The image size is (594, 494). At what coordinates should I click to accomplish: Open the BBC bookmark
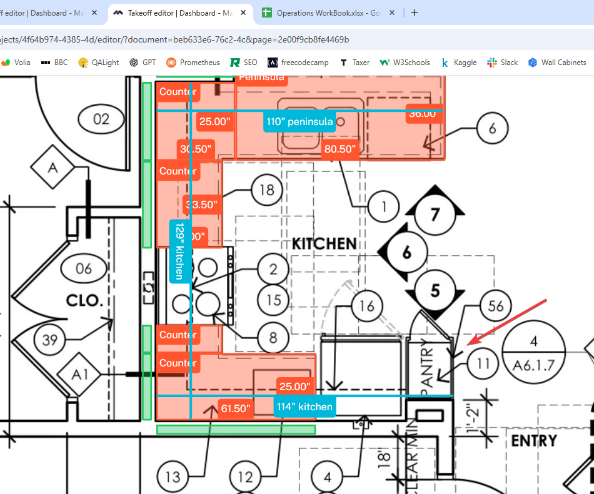(x=54, y=63)
